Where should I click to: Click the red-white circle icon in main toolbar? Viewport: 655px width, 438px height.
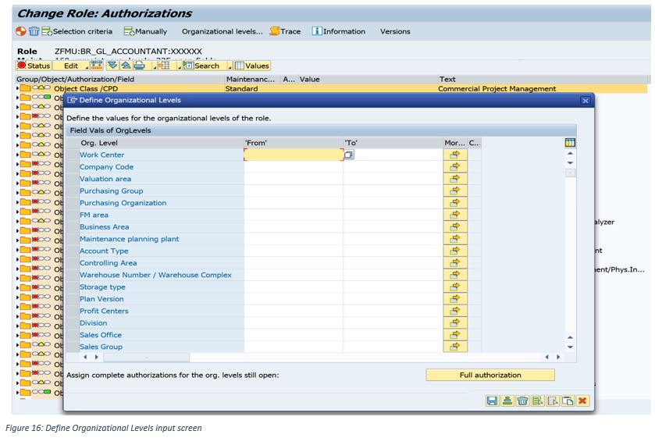point(21,31)
